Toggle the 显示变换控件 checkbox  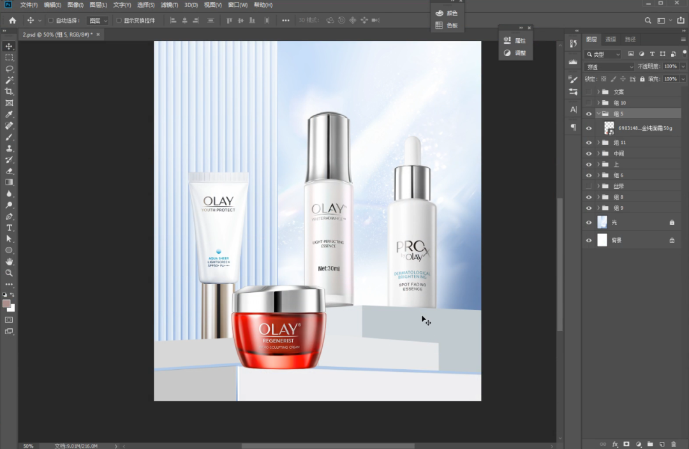119,20
